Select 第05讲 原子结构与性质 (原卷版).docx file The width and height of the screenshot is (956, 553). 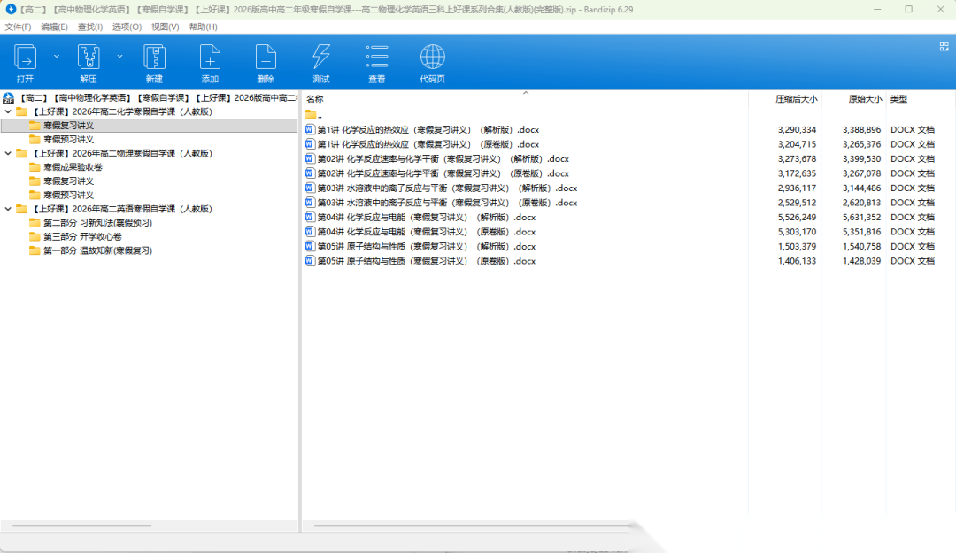tap(427, 261)
